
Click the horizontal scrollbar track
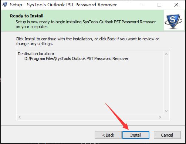[x=90, y=117]
